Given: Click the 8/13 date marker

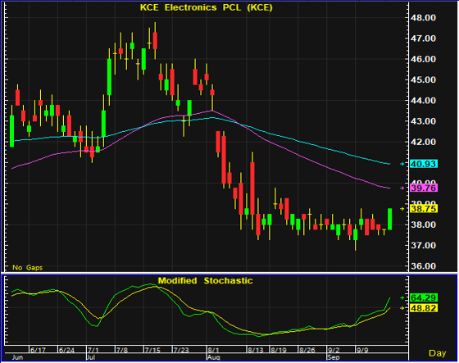Looking at the screenshot, I should 256,350.
